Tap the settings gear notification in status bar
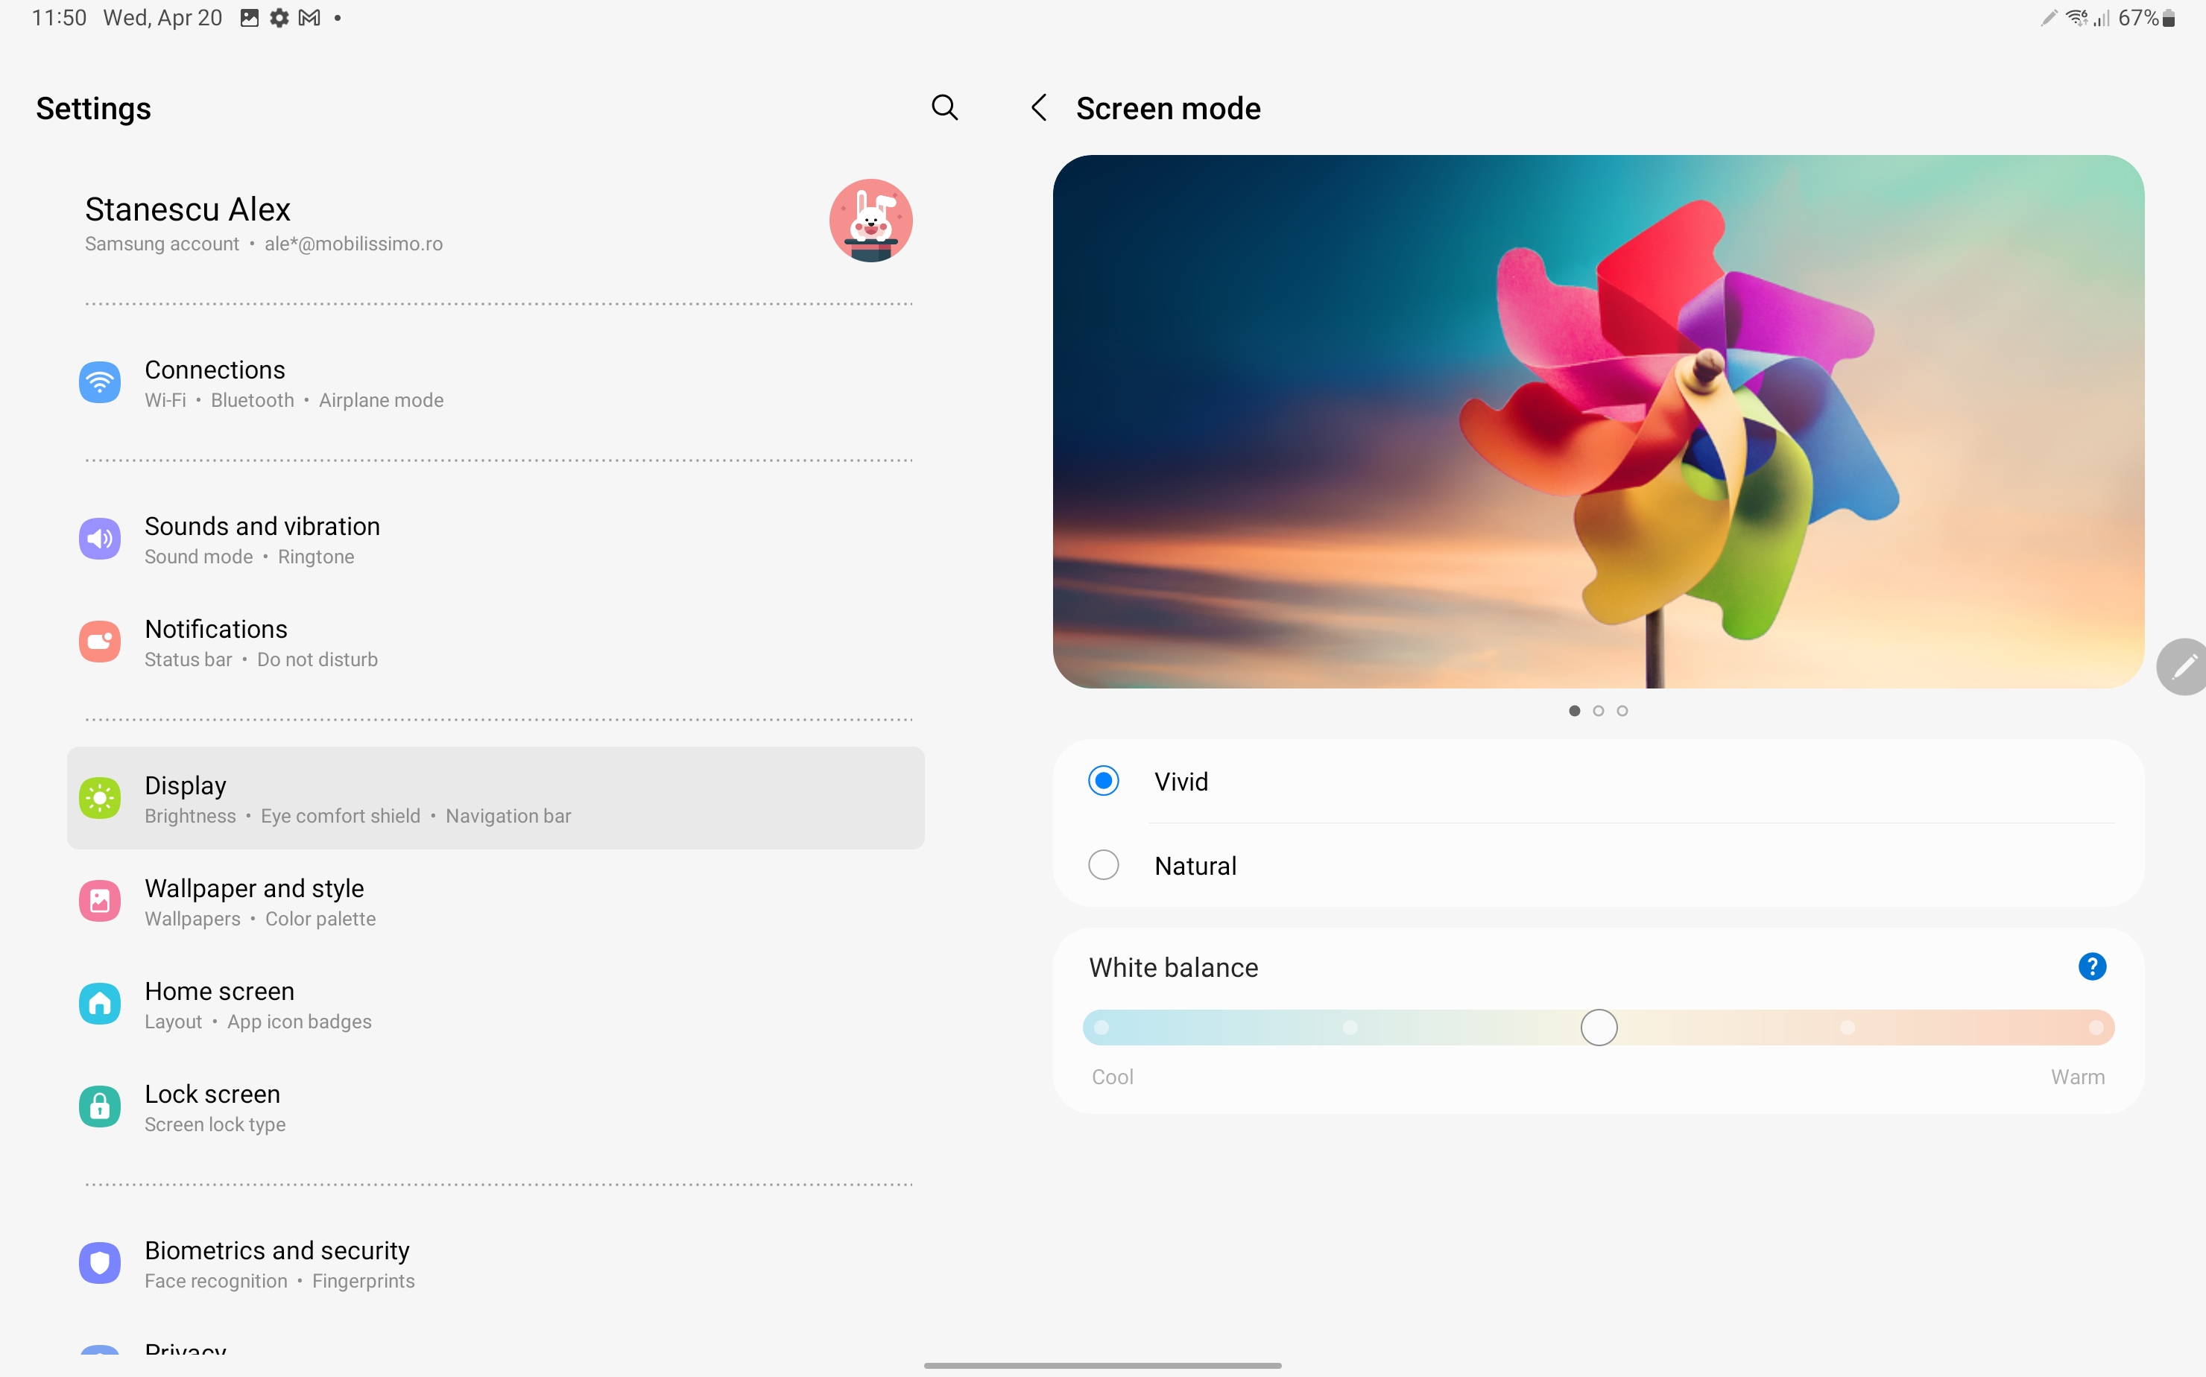This screenshot has height=1377, width=2206. point(279,18)
